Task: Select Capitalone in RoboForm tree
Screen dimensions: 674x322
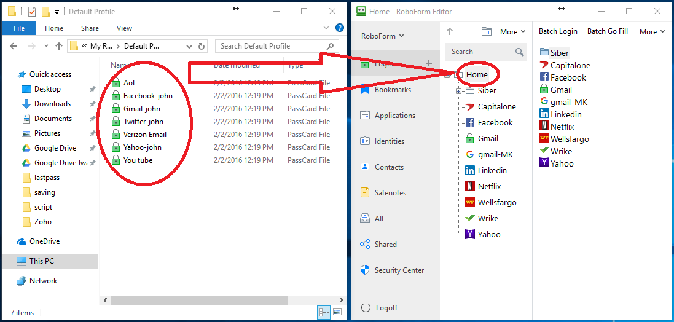Action: tap(490, 107)
